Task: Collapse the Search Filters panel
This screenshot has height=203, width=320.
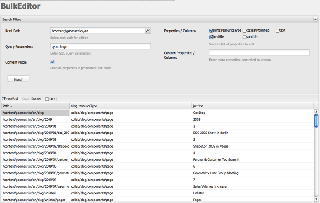Action: pyautogui.click(x=315, y=19)
